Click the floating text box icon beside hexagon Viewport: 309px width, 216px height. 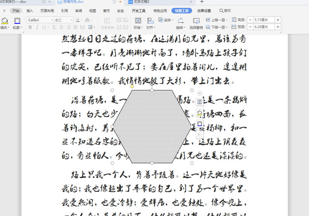(199, 135)
